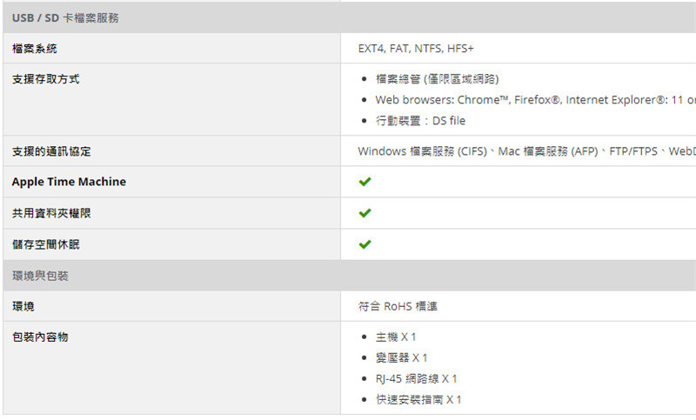
Task: Click the 快速安裝指南 X 1 bullet item
Action: point(418,400)
